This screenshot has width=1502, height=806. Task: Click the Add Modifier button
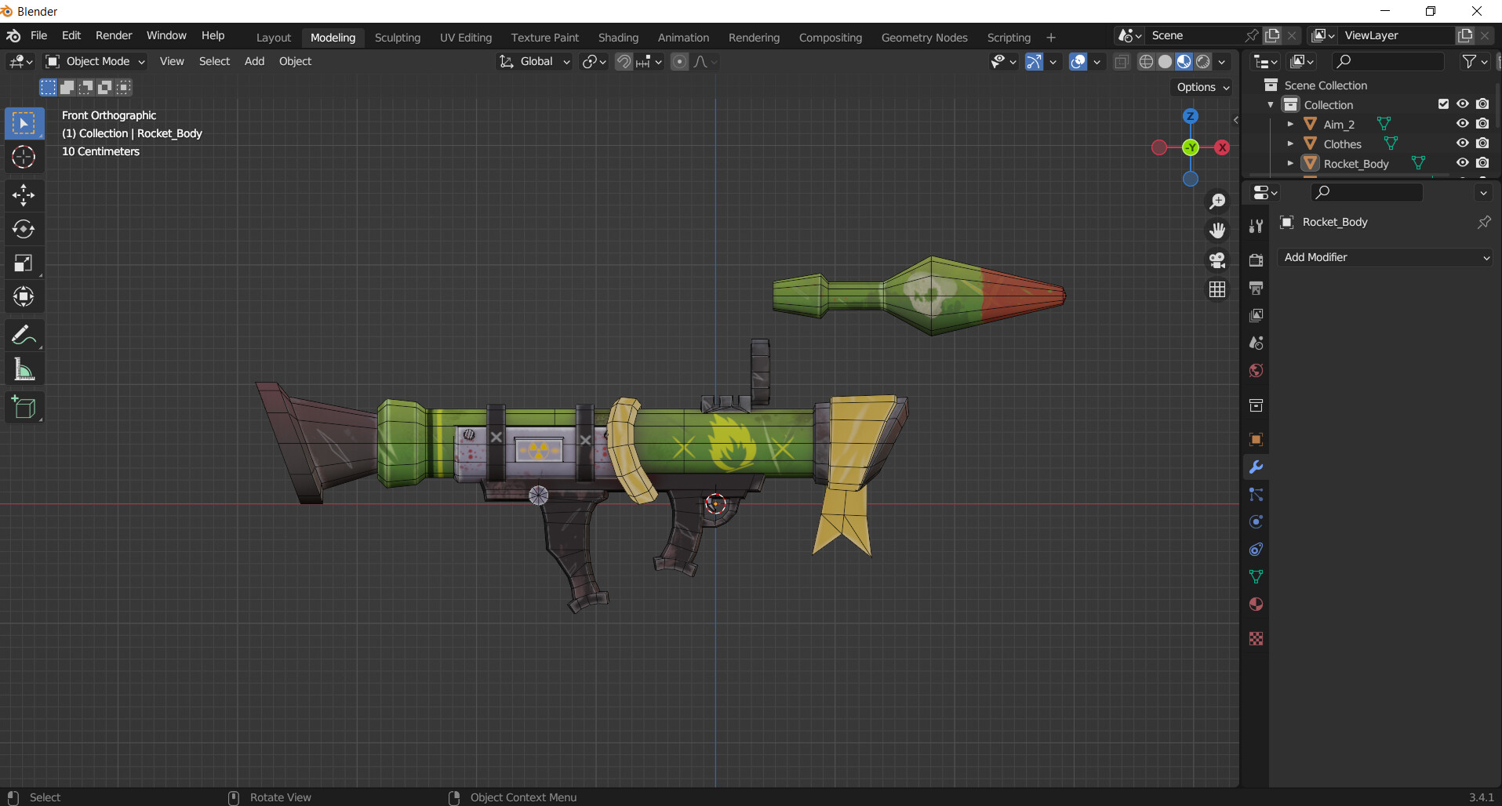pyautogui.click(x=1384, y=257)
